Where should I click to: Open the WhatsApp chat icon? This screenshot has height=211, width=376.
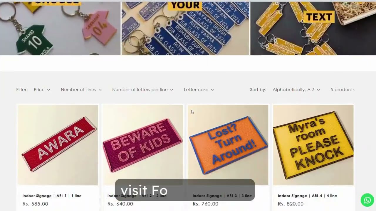tap(367, 200)
